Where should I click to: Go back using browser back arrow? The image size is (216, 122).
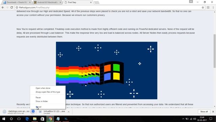click(x=3, y=7)
